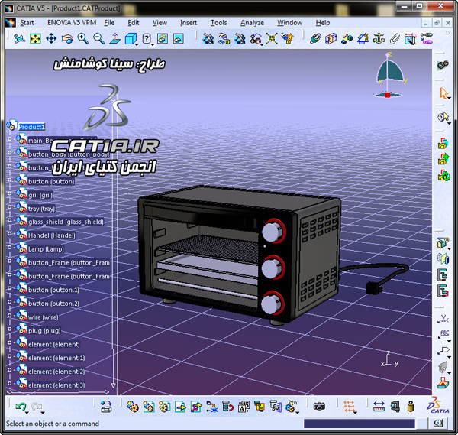Click the Fix Component anchor icon
Image resolution: width=458 pixels, height=435 pixels.
pyautogui.click(x=379, y=39)
